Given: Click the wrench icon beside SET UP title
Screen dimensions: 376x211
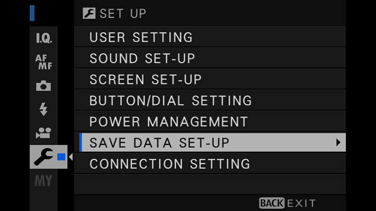Looking at the screenshot, I should 89,13.
